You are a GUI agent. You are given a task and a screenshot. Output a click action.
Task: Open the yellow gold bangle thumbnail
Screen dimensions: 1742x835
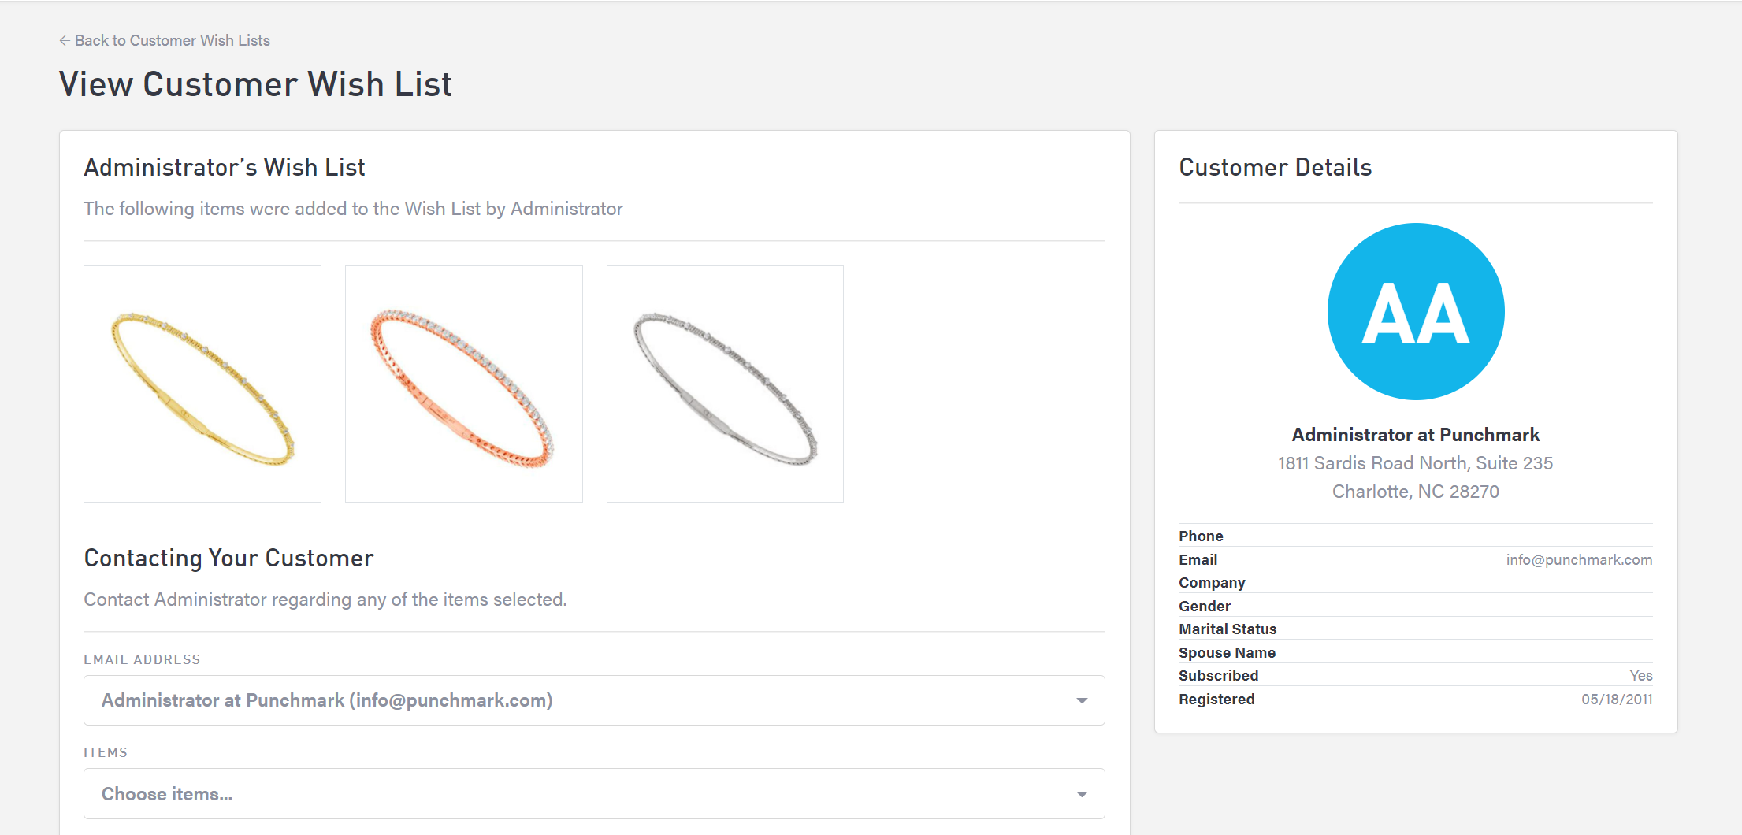[x=202, y=384]
